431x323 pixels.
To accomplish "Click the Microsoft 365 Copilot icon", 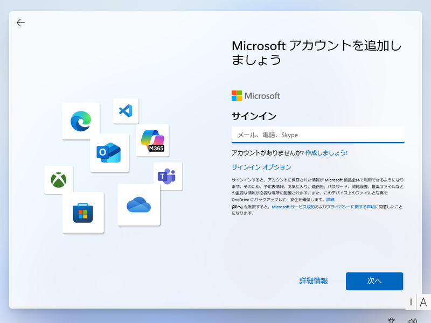I will pyautogui.click(x=151, y=139).
